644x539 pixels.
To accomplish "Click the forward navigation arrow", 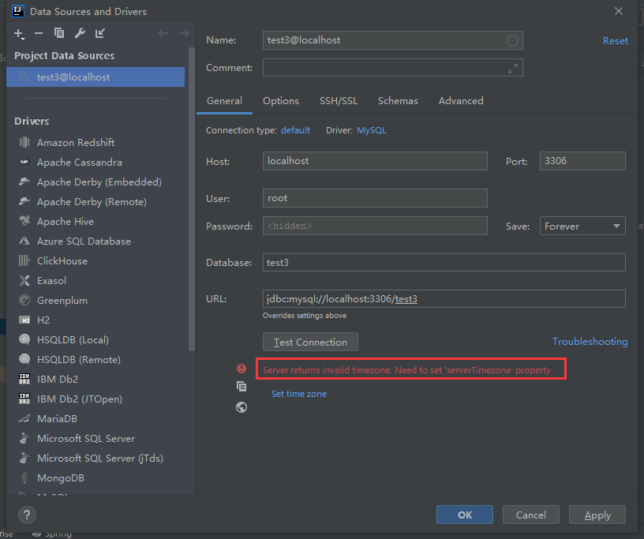I will tap(184, 34).
